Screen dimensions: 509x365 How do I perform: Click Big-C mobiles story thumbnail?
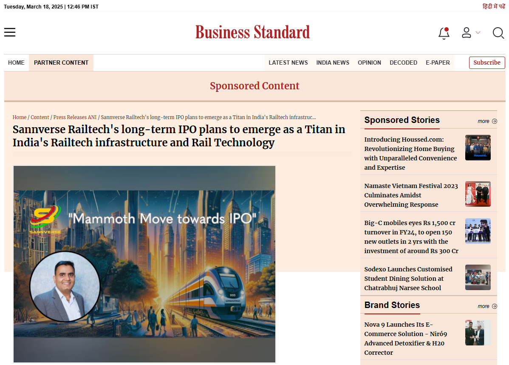pyautogui.click(x=478, y=231)
